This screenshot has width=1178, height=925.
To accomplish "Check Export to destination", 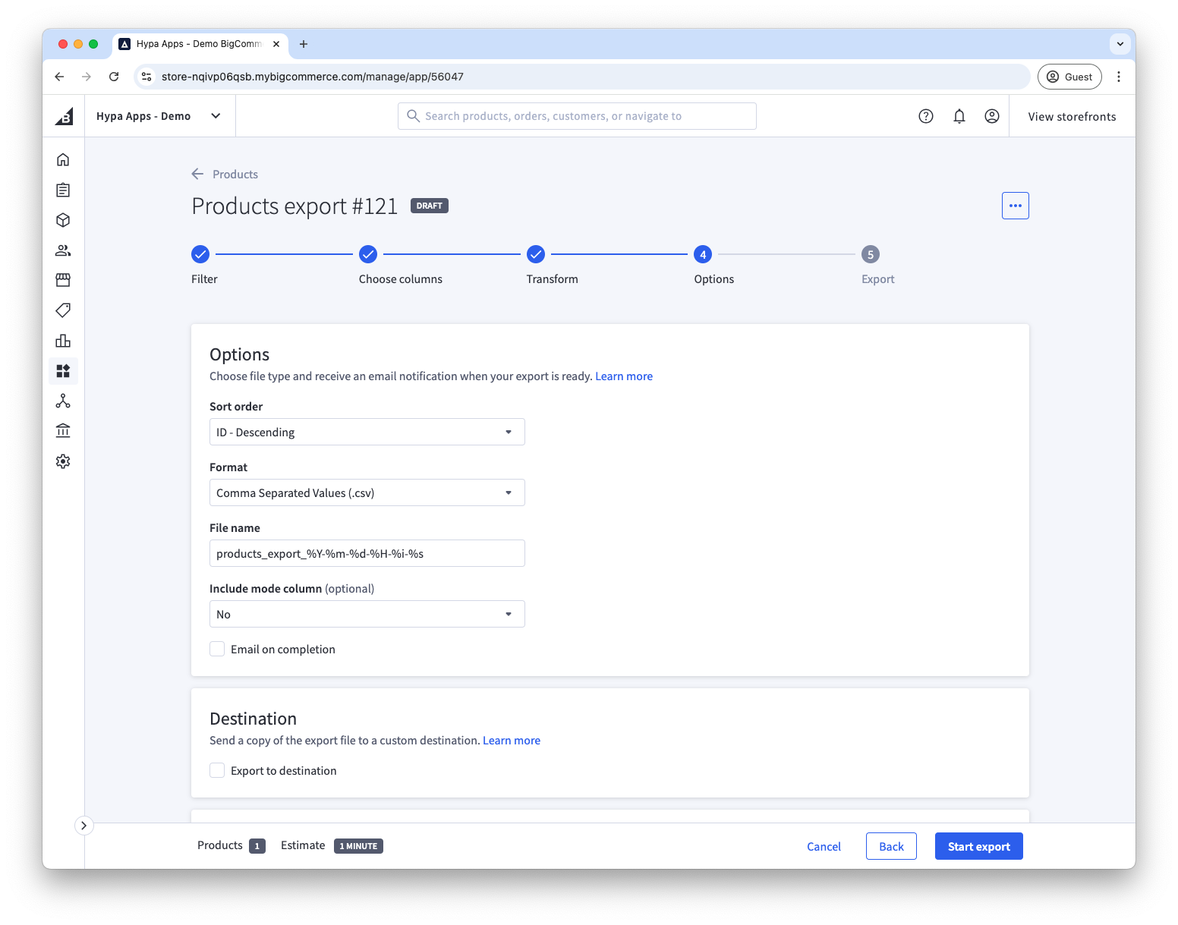I will 216,770.
